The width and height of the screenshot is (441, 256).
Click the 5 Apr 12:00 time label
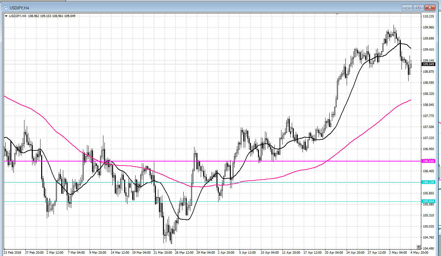click(x=248, y=252)
